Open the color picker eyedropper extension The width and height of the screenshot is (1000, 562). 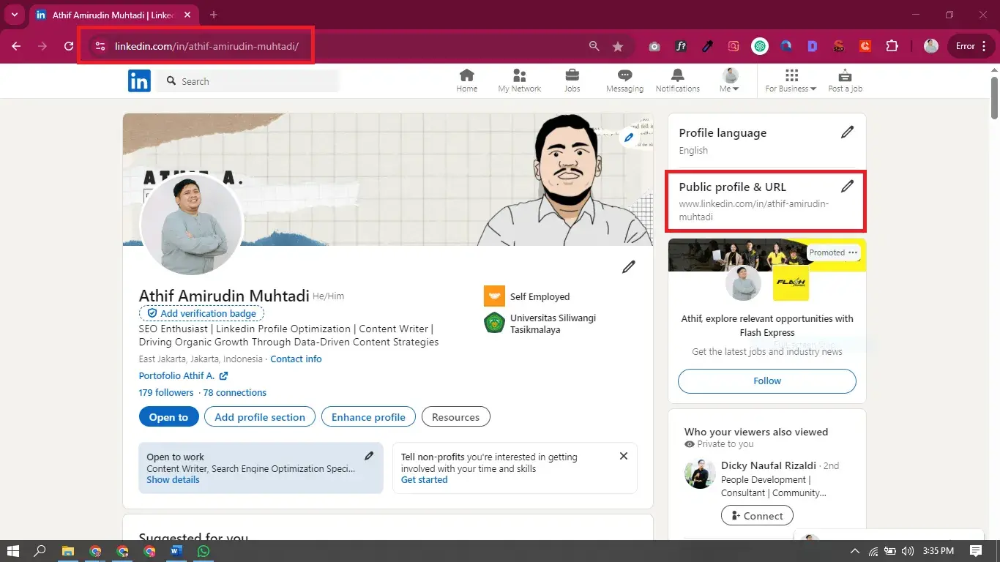click(x=707, y=46)
